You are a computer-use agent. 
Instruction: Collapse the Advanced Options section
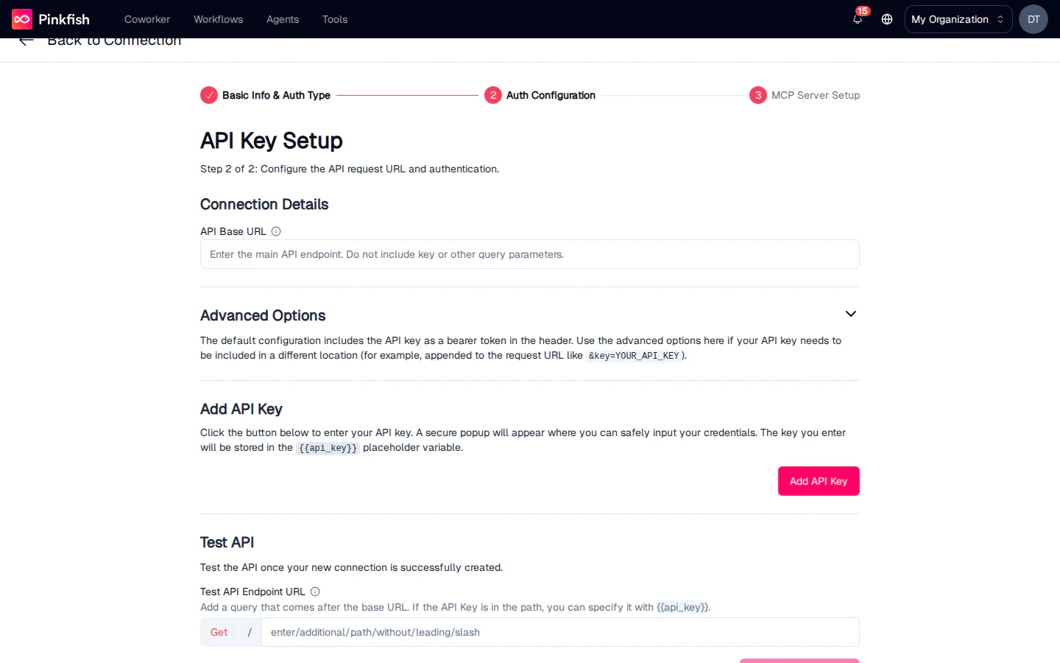coord(850,314)
